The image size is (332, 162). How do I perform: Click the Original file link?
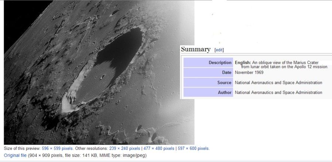15,155
